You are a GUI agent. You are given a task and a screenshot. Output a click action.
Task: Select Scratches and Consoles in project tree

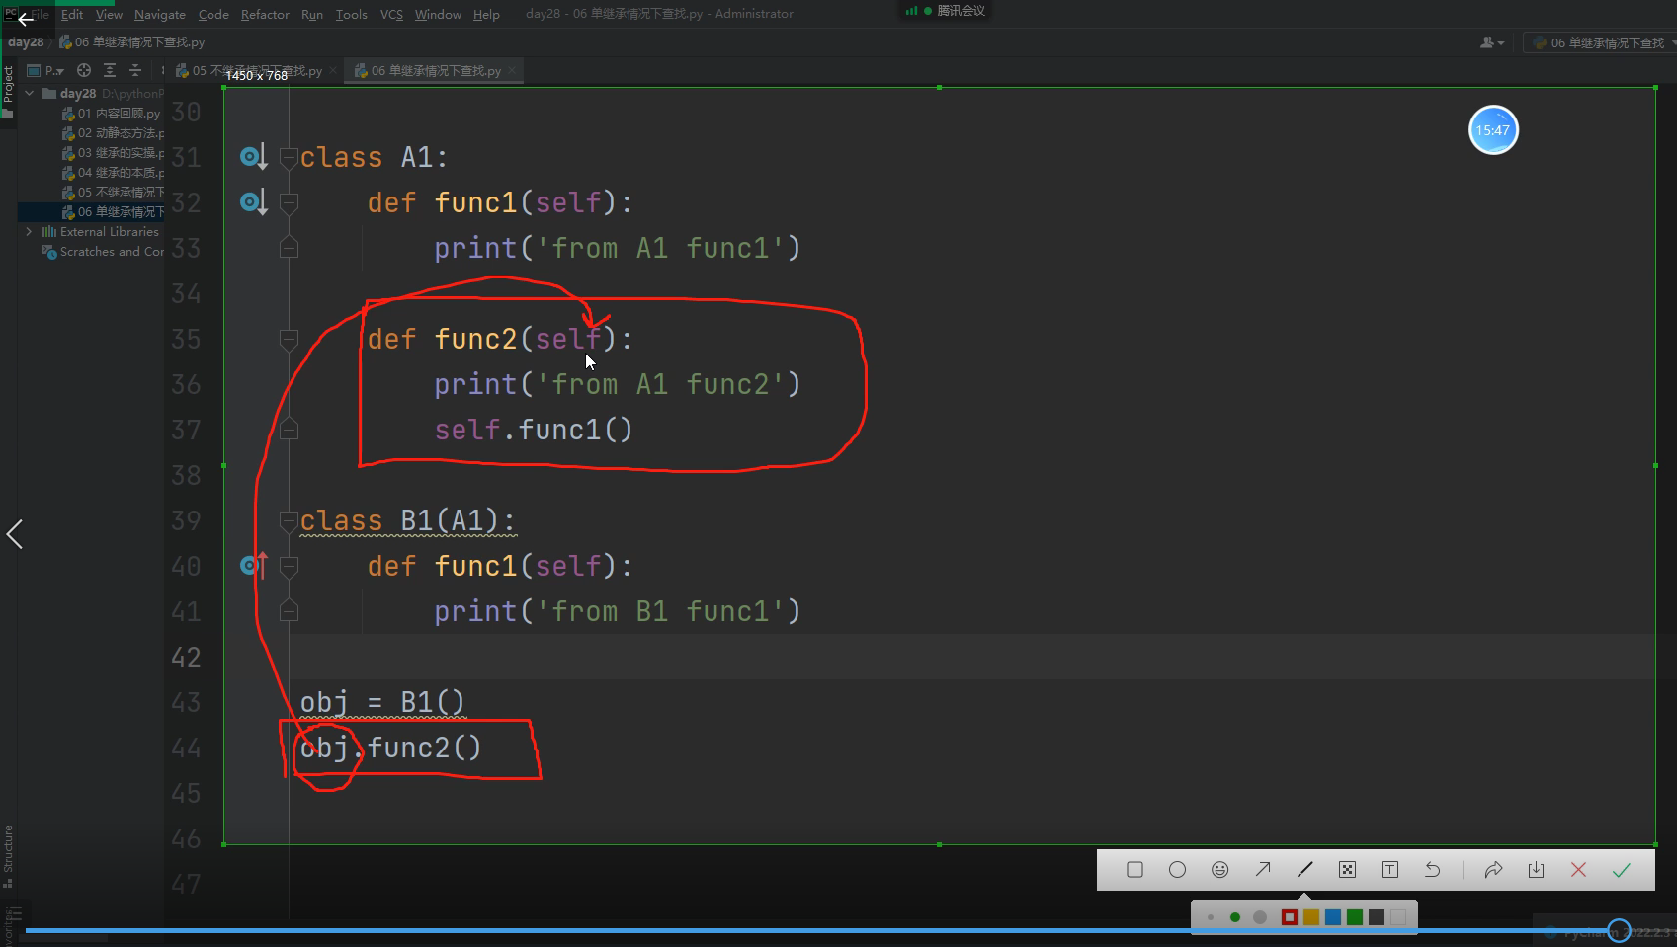104,252
